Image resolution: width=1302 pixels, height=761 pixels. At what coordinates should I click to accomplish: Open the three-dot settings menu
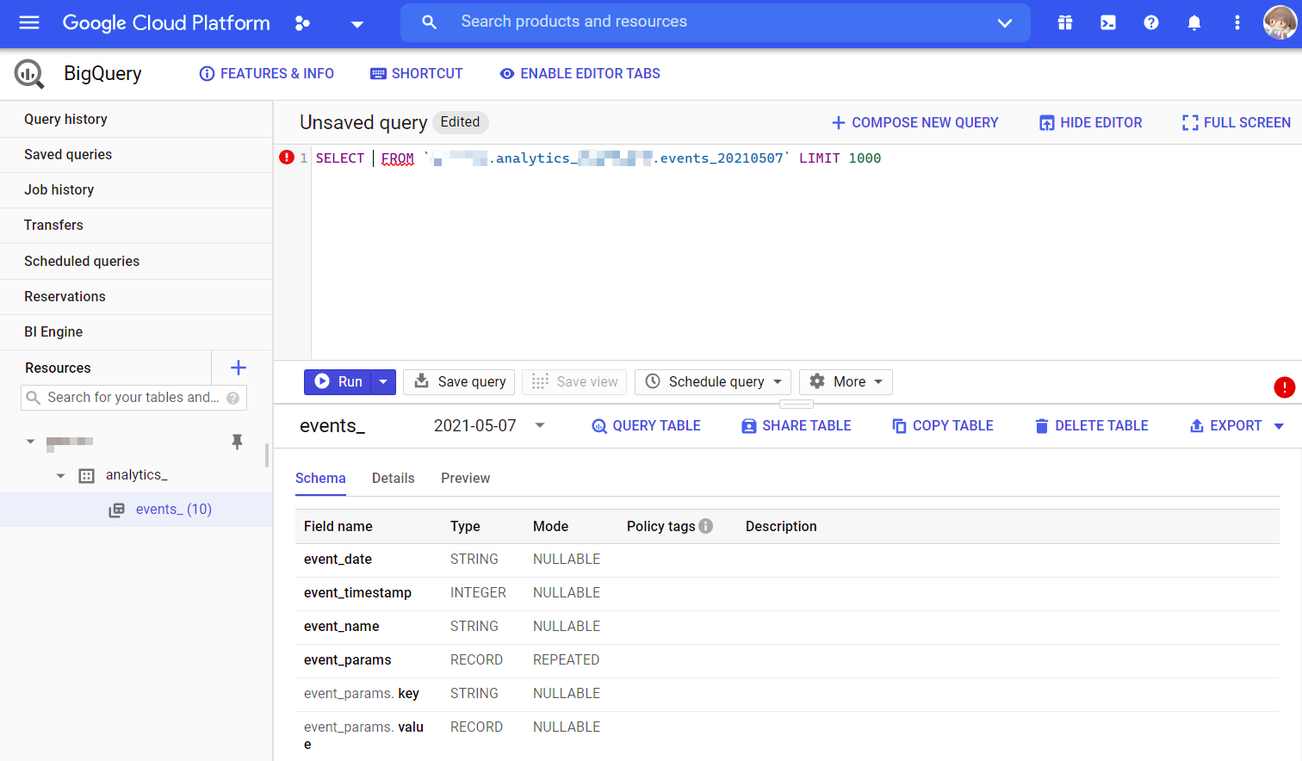coord(1237,23)
